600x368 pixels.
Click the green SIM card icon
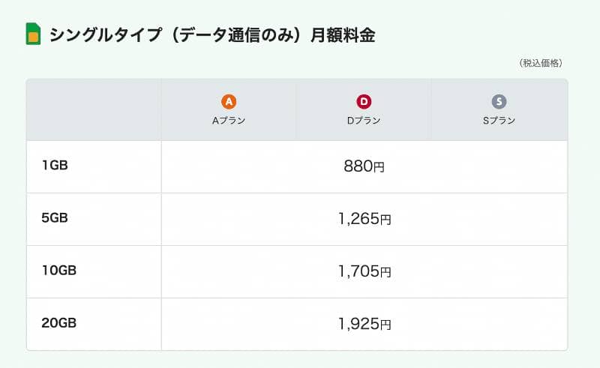coord(33,34)
